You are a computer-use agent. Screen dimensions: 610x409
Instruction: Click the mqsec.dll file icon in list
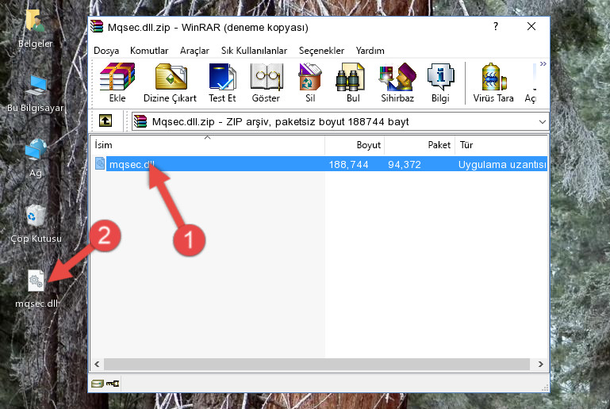[100, 163]
